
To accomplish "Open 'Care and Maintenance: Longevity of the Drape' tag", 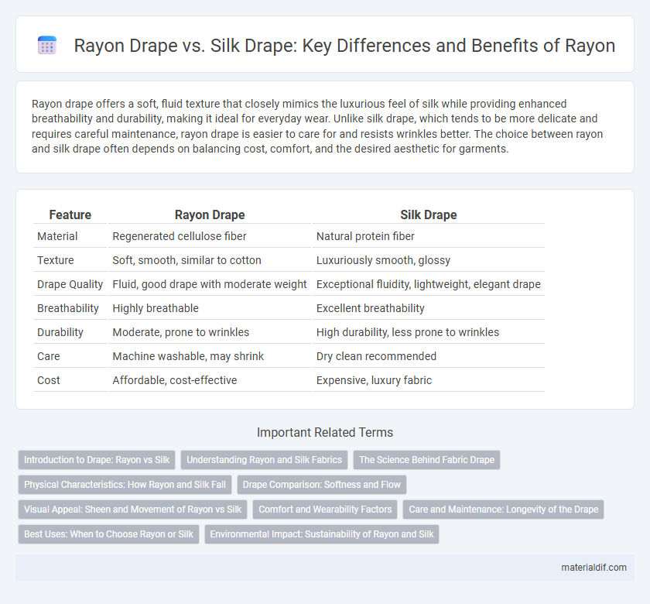I will pyautogui.click(x=503, y=510).
